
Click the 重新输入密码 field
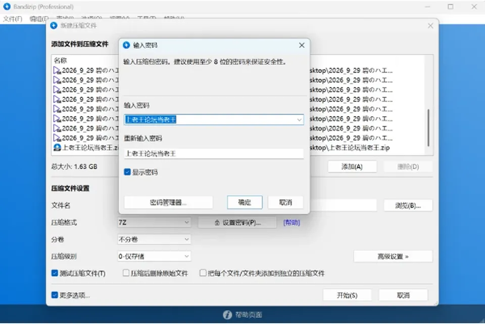[x=214, y=153]
